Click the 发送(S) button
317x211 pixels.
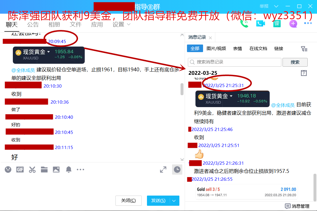pyautogui.click(x=158, y=201)
